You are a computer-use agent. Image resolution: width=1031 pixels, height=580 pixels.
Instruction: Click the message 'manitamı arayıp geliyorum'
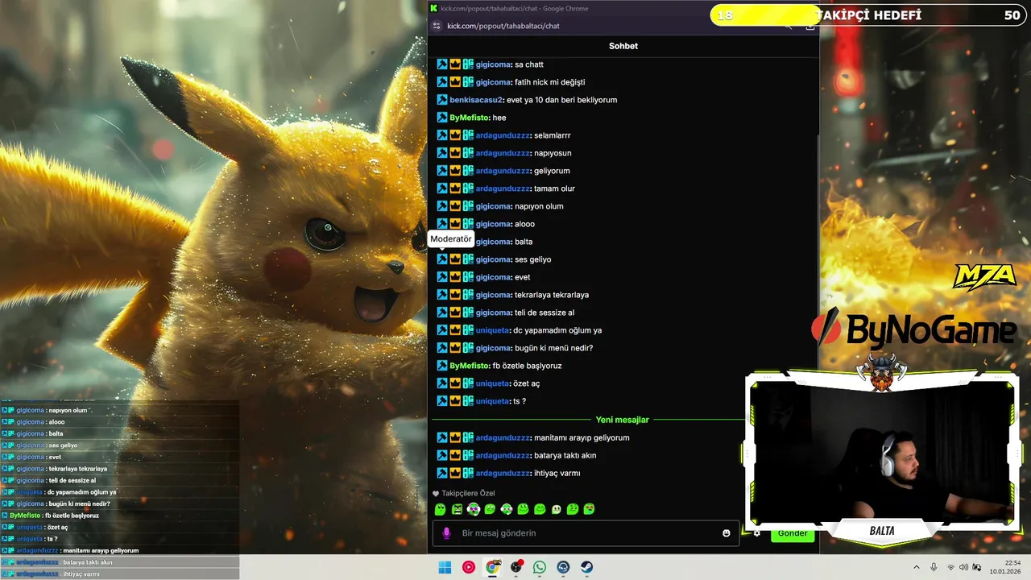point(582,437)
